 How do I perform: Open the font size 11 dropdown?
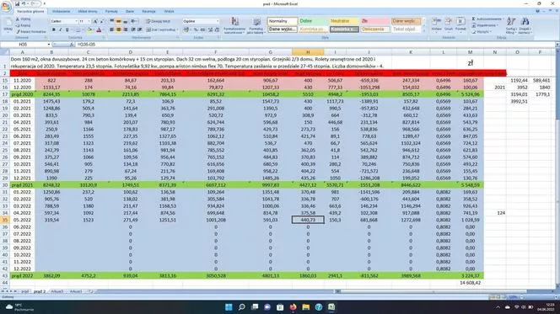point(89,21)
